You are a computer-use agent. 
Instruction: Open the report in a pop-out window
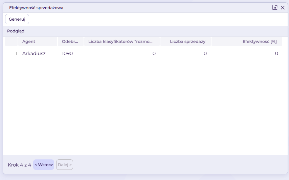pyautogui.click(x=275, y=7)
